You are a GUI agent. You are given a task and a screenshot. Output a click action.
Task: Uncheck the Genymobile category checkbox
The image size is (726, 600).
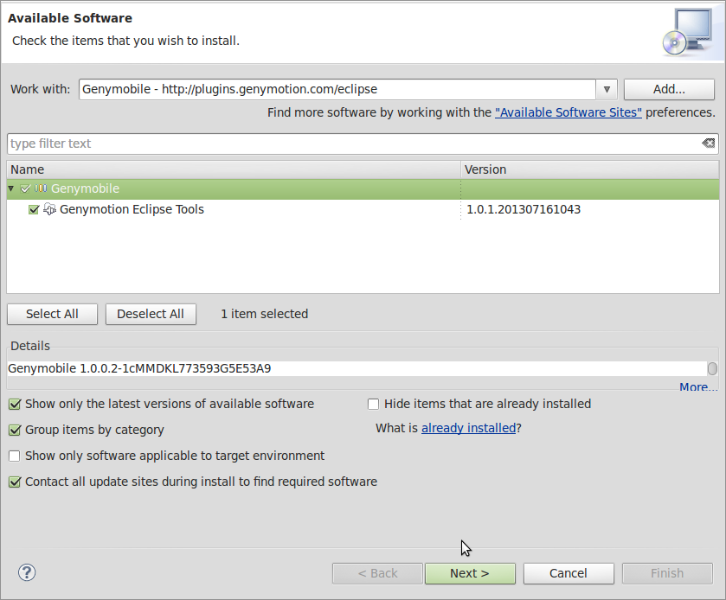[x=25, y=188]
